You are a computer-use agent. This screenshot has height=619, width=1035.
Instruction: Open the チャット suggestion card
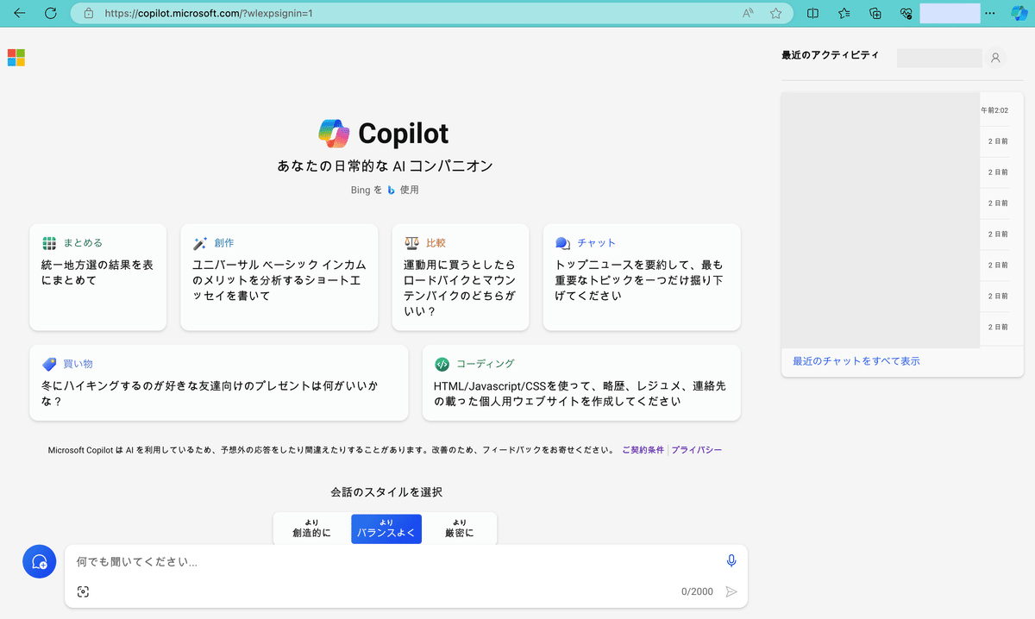point(642,277)
